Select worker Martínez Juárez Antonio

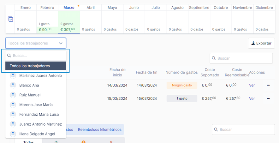[x=36, y=75]
